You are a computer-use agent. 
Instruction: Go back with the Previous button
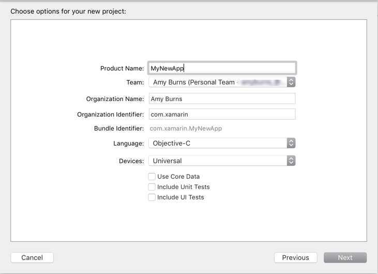(x=296, y=257)
